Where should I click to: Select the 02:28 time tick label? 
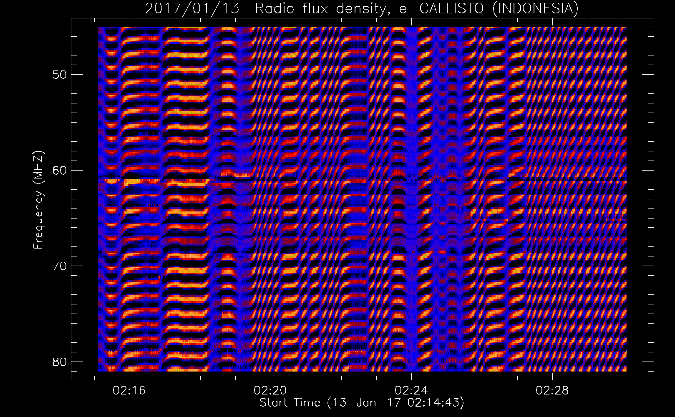pyautogui.click(x=552, y=391)
